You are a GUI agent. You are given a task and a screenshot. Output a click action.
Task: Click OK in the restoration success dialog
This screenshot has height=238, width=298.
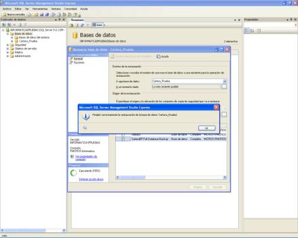[206, 128]
